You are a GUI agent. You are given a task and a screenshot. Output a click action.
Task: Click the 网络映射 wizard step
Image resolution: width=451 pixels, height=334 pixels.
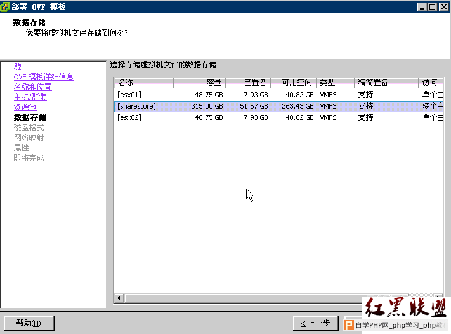tap(29, 138)
